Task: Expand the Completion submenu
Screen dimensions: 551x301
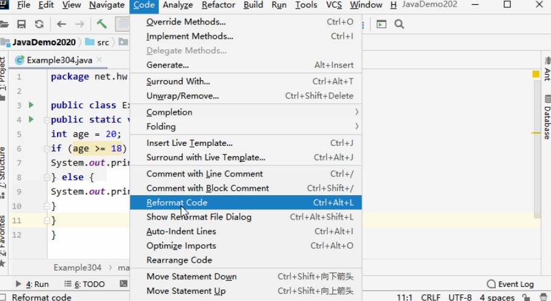Action: click(245, 112)
